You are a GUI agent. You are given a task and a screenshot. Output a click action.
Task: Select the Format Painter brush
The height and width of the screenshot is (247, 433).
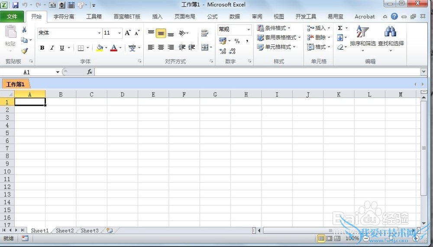(x=24, y=51)
